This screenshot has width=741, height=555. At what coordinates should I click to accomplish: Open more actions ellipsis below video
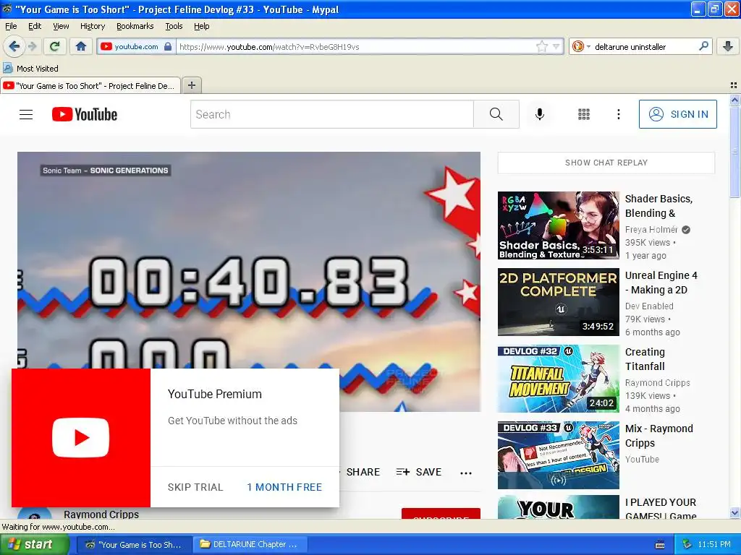point(466,473)
